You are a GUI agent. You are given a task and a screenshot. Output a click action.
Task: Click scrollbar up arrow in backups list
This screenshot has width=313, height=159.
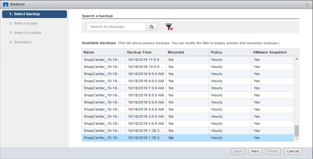297,59
